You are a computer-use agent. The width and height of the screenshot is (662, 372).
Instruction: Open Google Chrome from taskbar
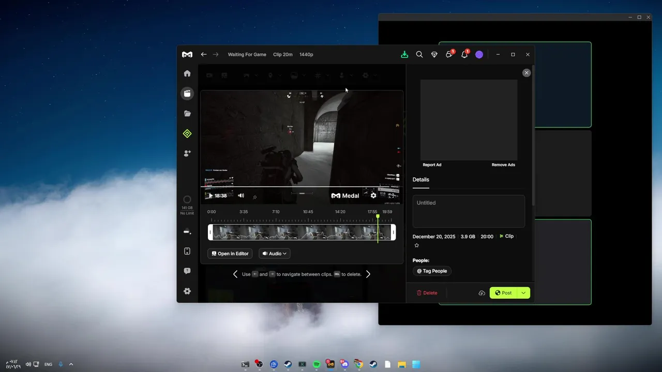pyautogui.click(x=359, y=364)
